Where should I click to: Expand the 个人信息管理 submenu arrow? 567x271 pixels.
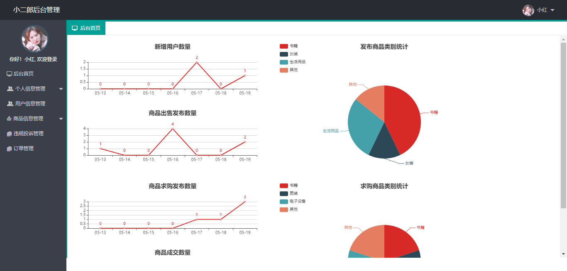(x=61, y=89)
